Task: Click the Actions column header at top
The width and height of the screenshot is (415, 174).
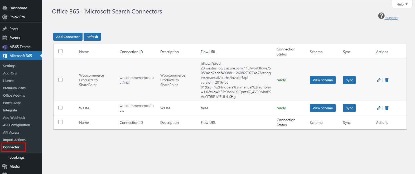Action: point(382,52)
